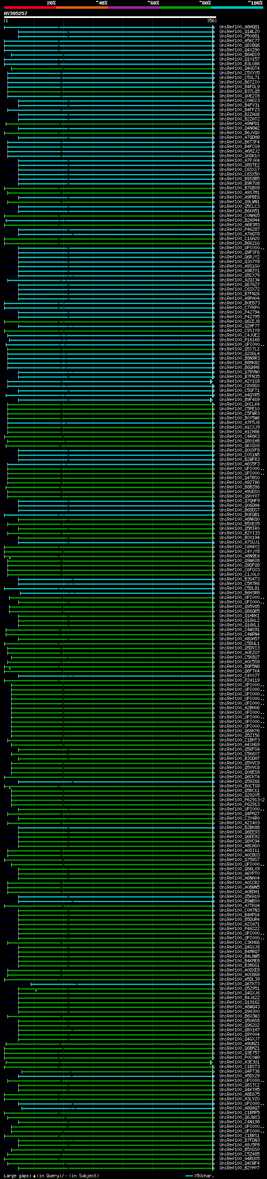The width and height of the screenshot is (267, 1179).
Task: Select label UniRef100_C5M7R6
Action: [239, 583]
